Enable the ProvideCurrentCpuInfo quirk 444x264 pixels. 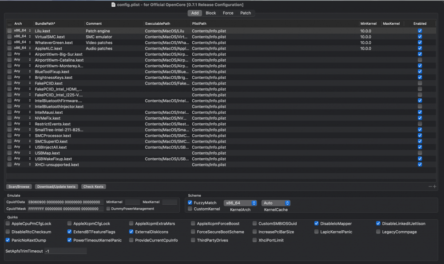[131, 240]
